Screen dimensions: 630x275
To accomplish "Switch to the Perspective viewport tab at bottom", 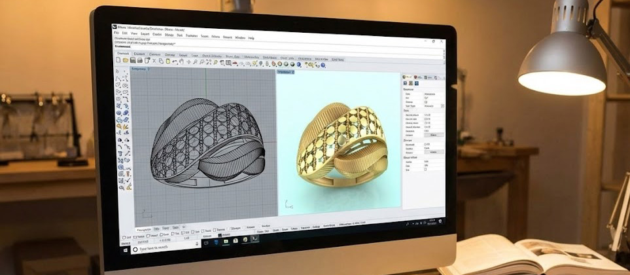I will tap(144, 230).
